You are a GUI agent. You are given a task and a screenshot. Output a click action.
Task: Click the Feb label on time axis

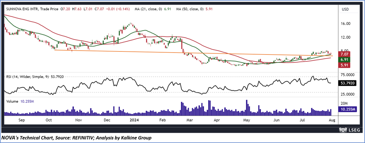pos(163,120)
